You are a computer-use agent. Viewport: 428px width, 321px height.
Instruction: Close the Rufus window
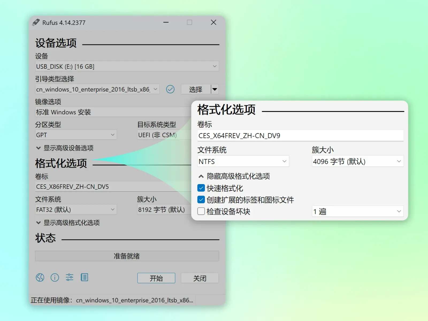213,22
